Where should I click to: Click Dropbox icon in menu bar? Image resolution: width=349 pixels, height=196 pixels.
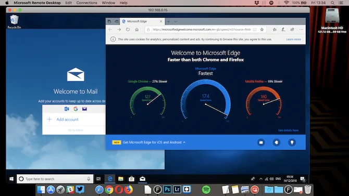coord(257,3)
